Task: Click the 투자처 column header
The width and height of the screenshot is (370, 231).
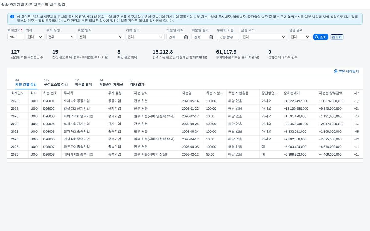Action: [84, 93]
